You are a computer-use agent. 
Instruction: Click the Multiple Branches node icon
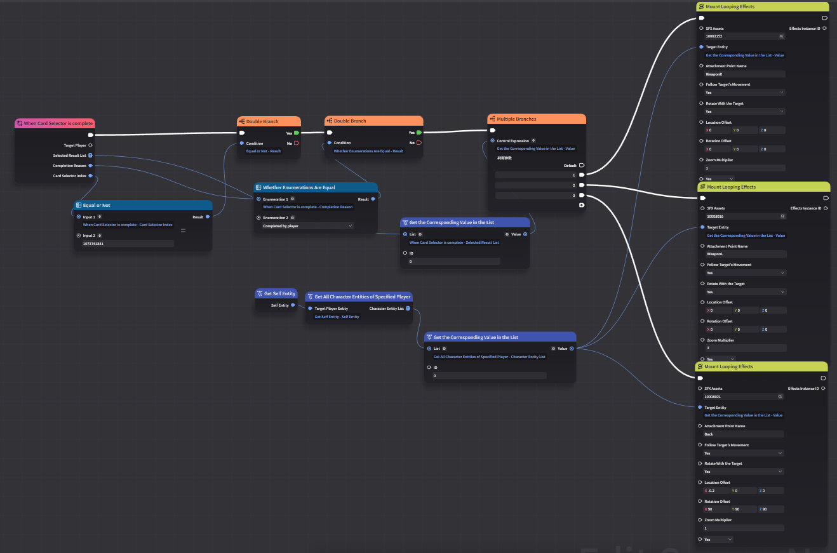click(493, 119)
